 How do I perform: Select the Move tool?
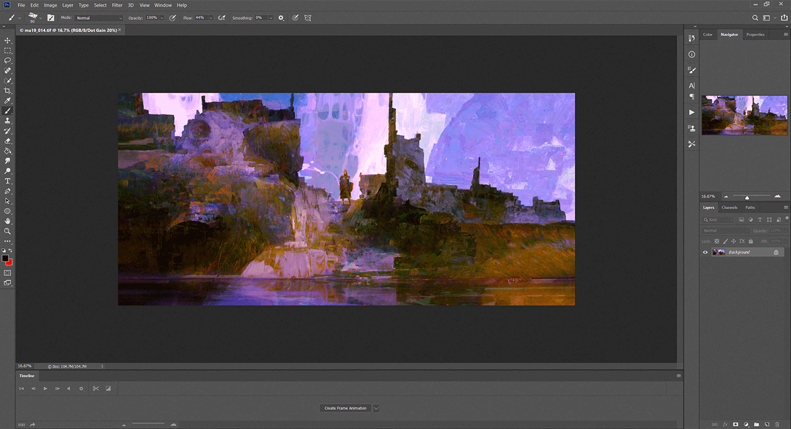point(7,40)
